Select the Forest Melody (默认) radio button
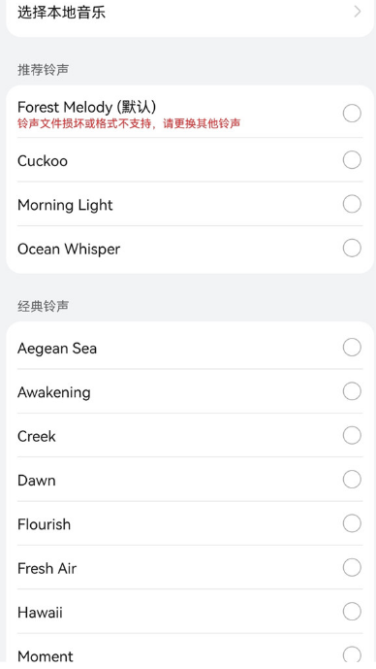 tap(352, 113)
